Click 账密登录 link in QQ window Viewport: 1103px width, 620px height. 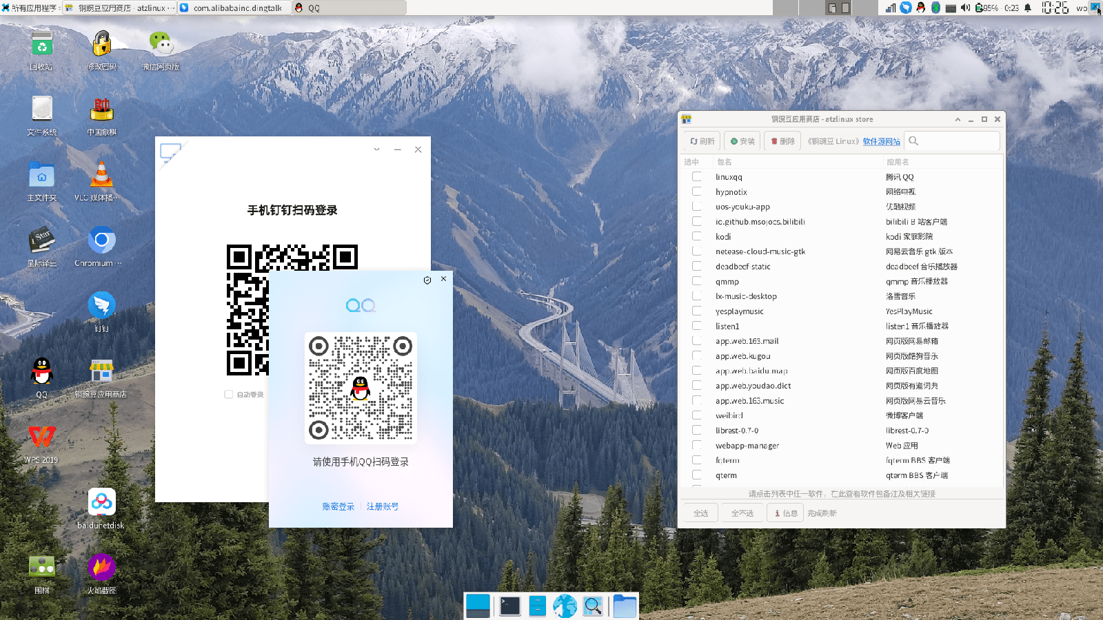coord(338,506)
